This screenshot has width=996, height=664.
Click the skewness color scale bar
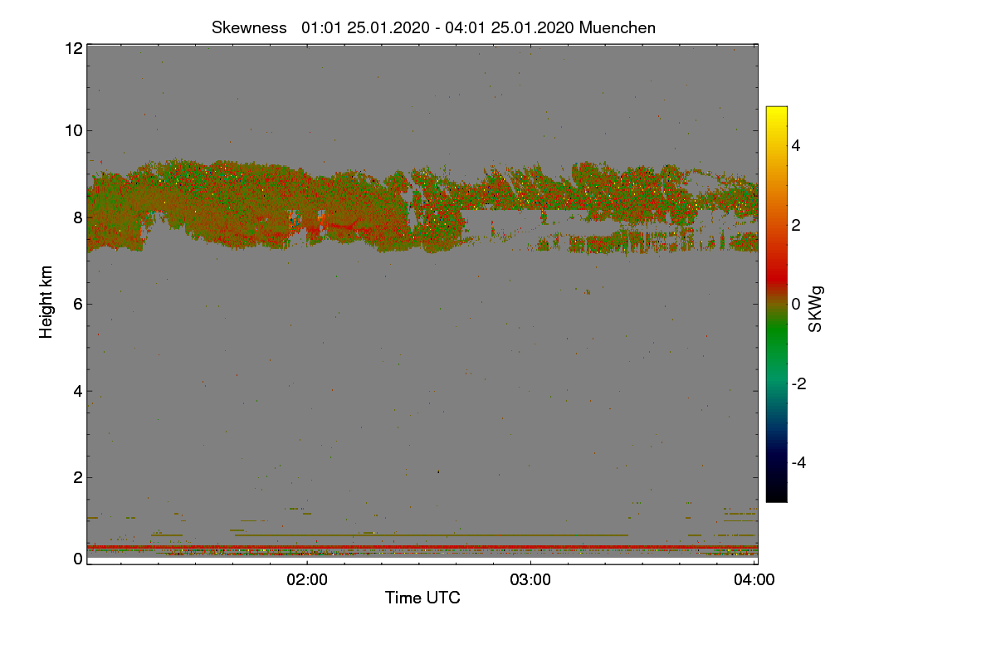[x=776, y=304]
